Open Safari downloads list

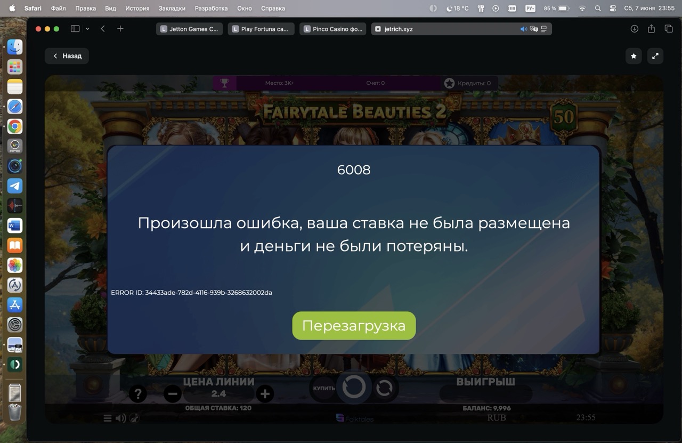click(634, 29)
